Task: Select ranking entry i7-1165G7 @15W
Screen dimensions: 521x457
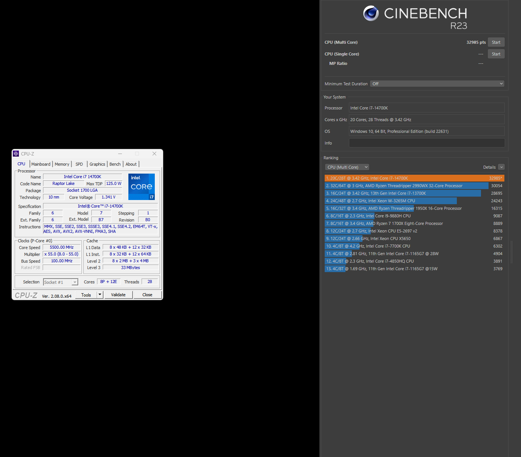Action: tap(415, 269)
